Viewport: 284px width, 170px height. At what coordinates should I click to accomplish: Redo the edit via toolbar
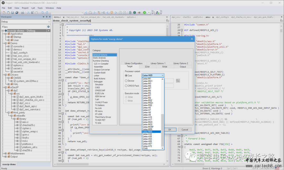pyautogui.click(x=47, y=13)
